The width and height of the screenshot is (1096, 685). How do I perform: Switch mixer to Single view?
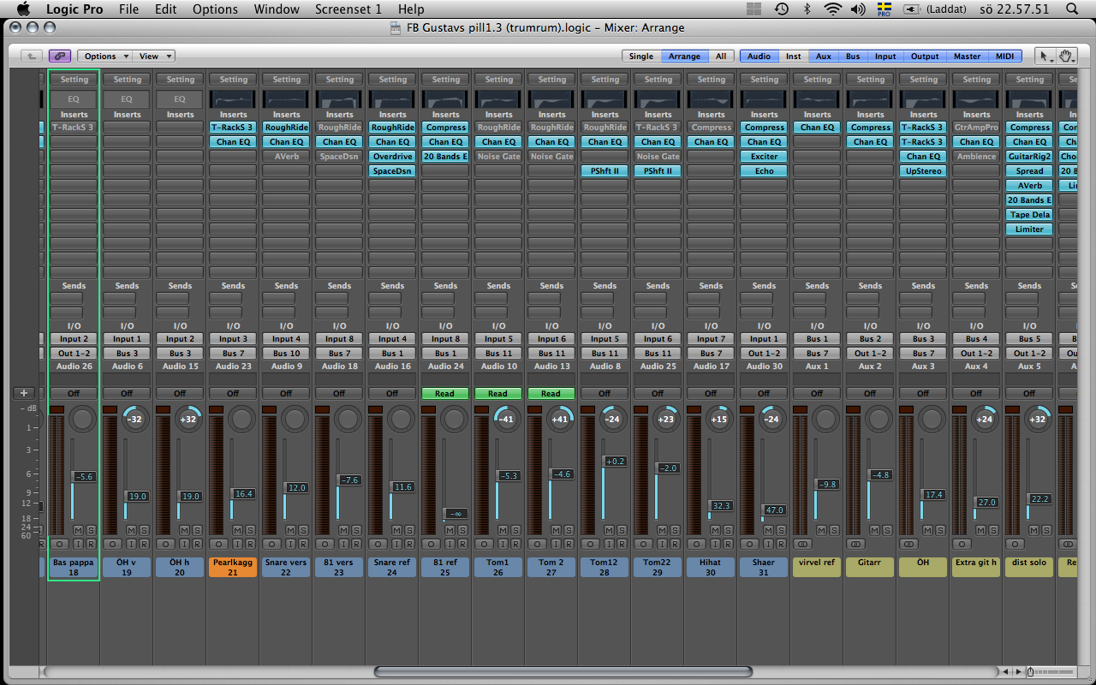(x=640, y=56)
